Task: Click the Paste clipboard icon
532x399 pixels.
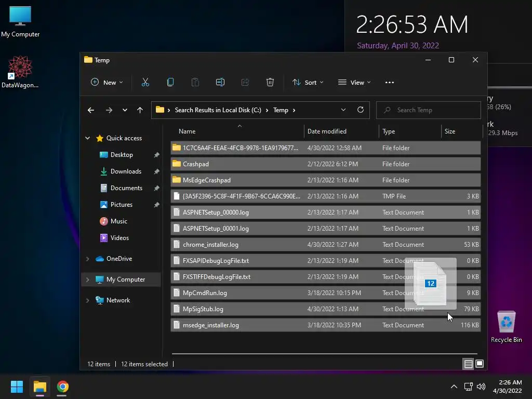Action: (x=195, y=82)
